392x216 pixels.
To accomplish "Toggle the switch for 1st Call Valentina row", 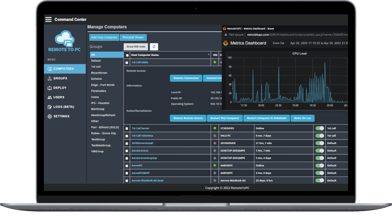I will [x=320, y=136].
